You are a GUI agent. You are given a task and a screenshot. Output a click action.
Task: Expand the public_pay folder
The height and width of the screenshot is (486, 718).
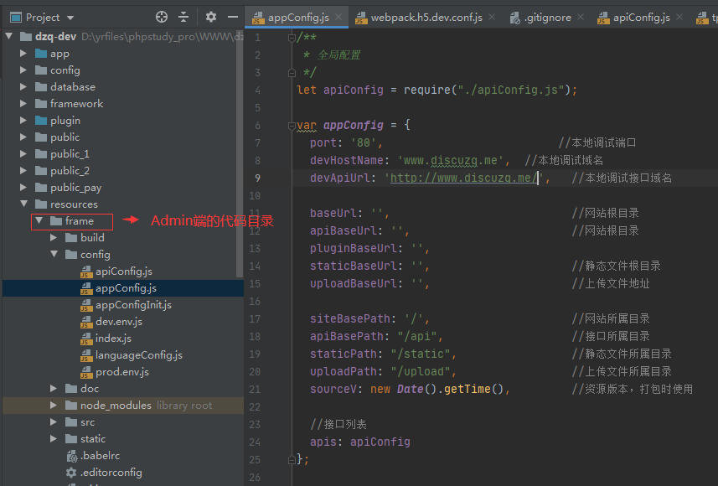[23, 188]
